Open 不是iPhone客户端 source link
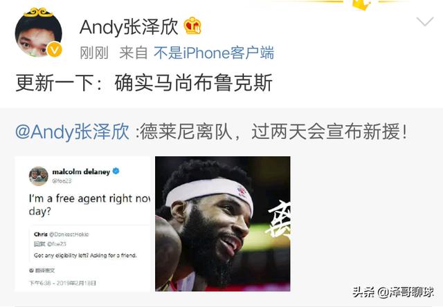The height and width of the screenshot is (307, 443). (x=214, y=53)
